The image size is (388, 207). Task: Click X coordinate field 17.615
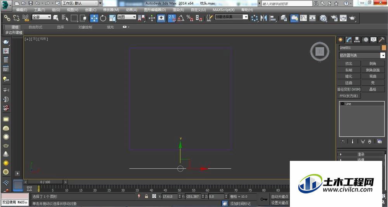click(x=170, y=197)
